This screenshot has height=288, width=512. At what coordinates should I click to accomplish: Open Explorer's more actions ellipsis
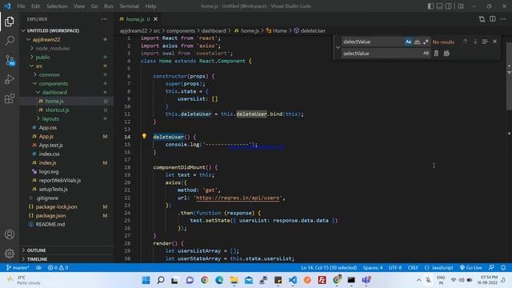(x=104, y=19)
